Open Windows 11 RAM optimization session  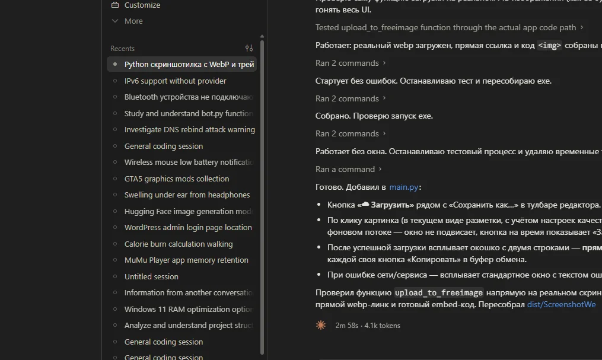pos(181,309)
